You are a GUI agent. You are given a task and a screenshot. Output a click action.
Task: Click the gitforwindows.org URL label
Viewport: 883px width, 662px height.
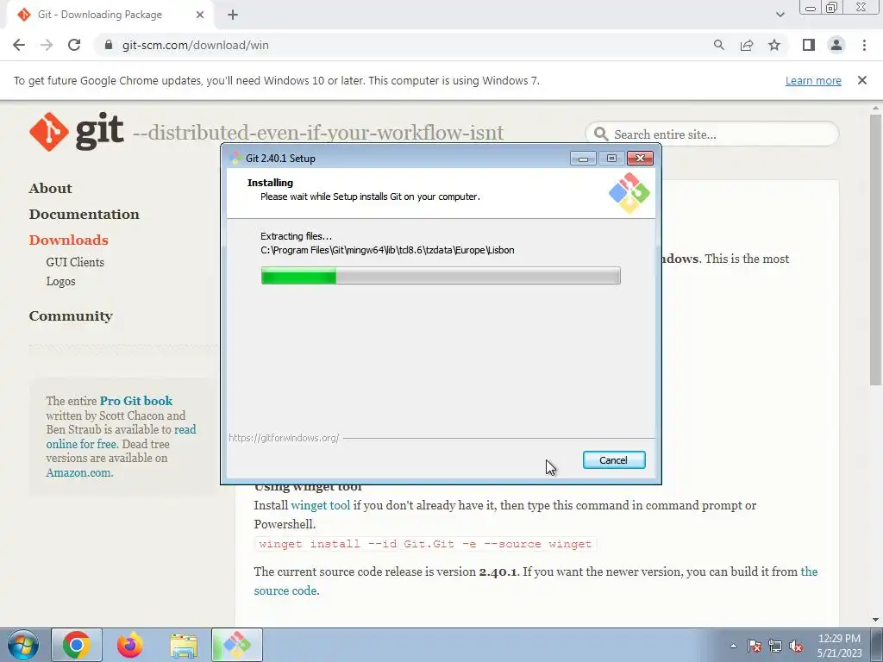[x=284, y=437]
